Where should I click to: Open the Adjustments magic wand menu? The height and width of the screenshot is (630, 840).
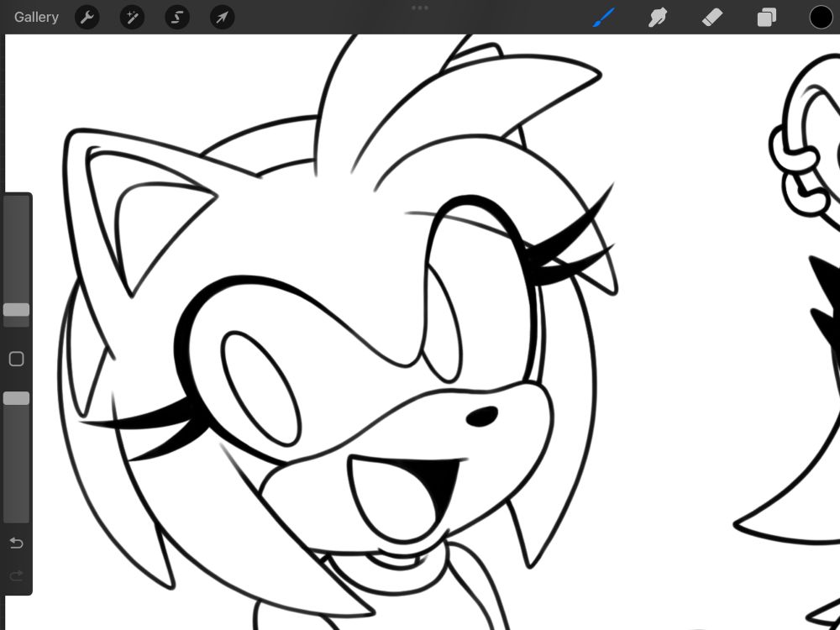point(132,18)
